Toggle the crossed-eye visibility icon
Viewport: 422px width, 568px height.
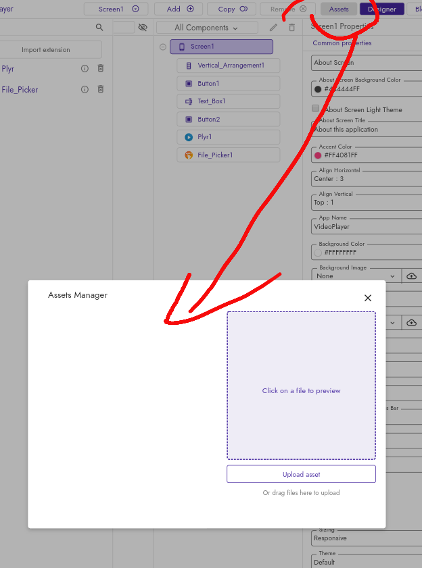(x=143, y=28)
